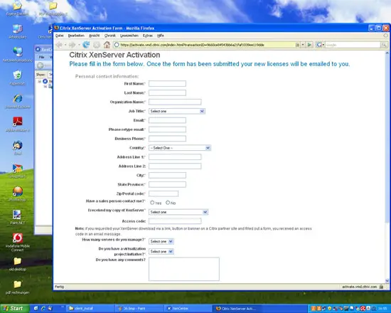Click the go arrow beside address bar
The width and height of the screenshot is (391, 313).
tap(309, 45)
